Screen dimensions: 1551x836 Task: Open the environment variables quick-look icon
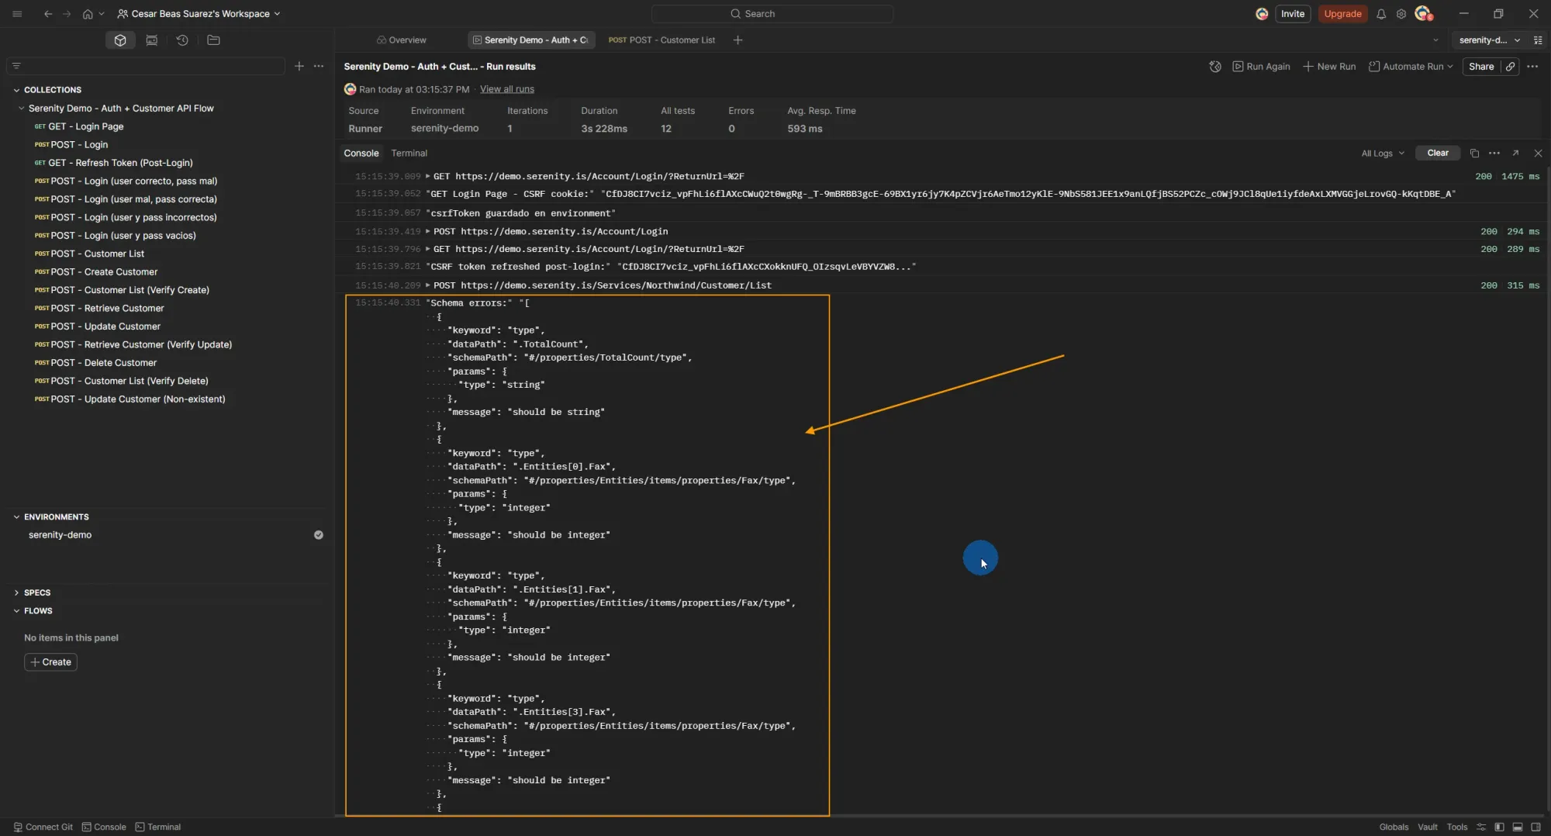point(1538,40)
